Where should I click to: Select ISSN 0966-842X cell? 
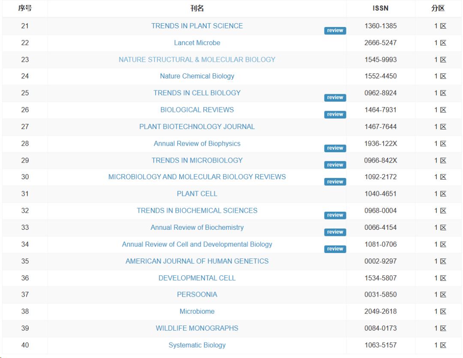pos(380,160)
